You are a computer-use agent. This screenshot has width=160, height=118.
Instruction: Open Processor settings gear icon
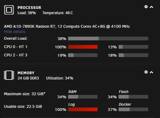[x=146, y=7]
